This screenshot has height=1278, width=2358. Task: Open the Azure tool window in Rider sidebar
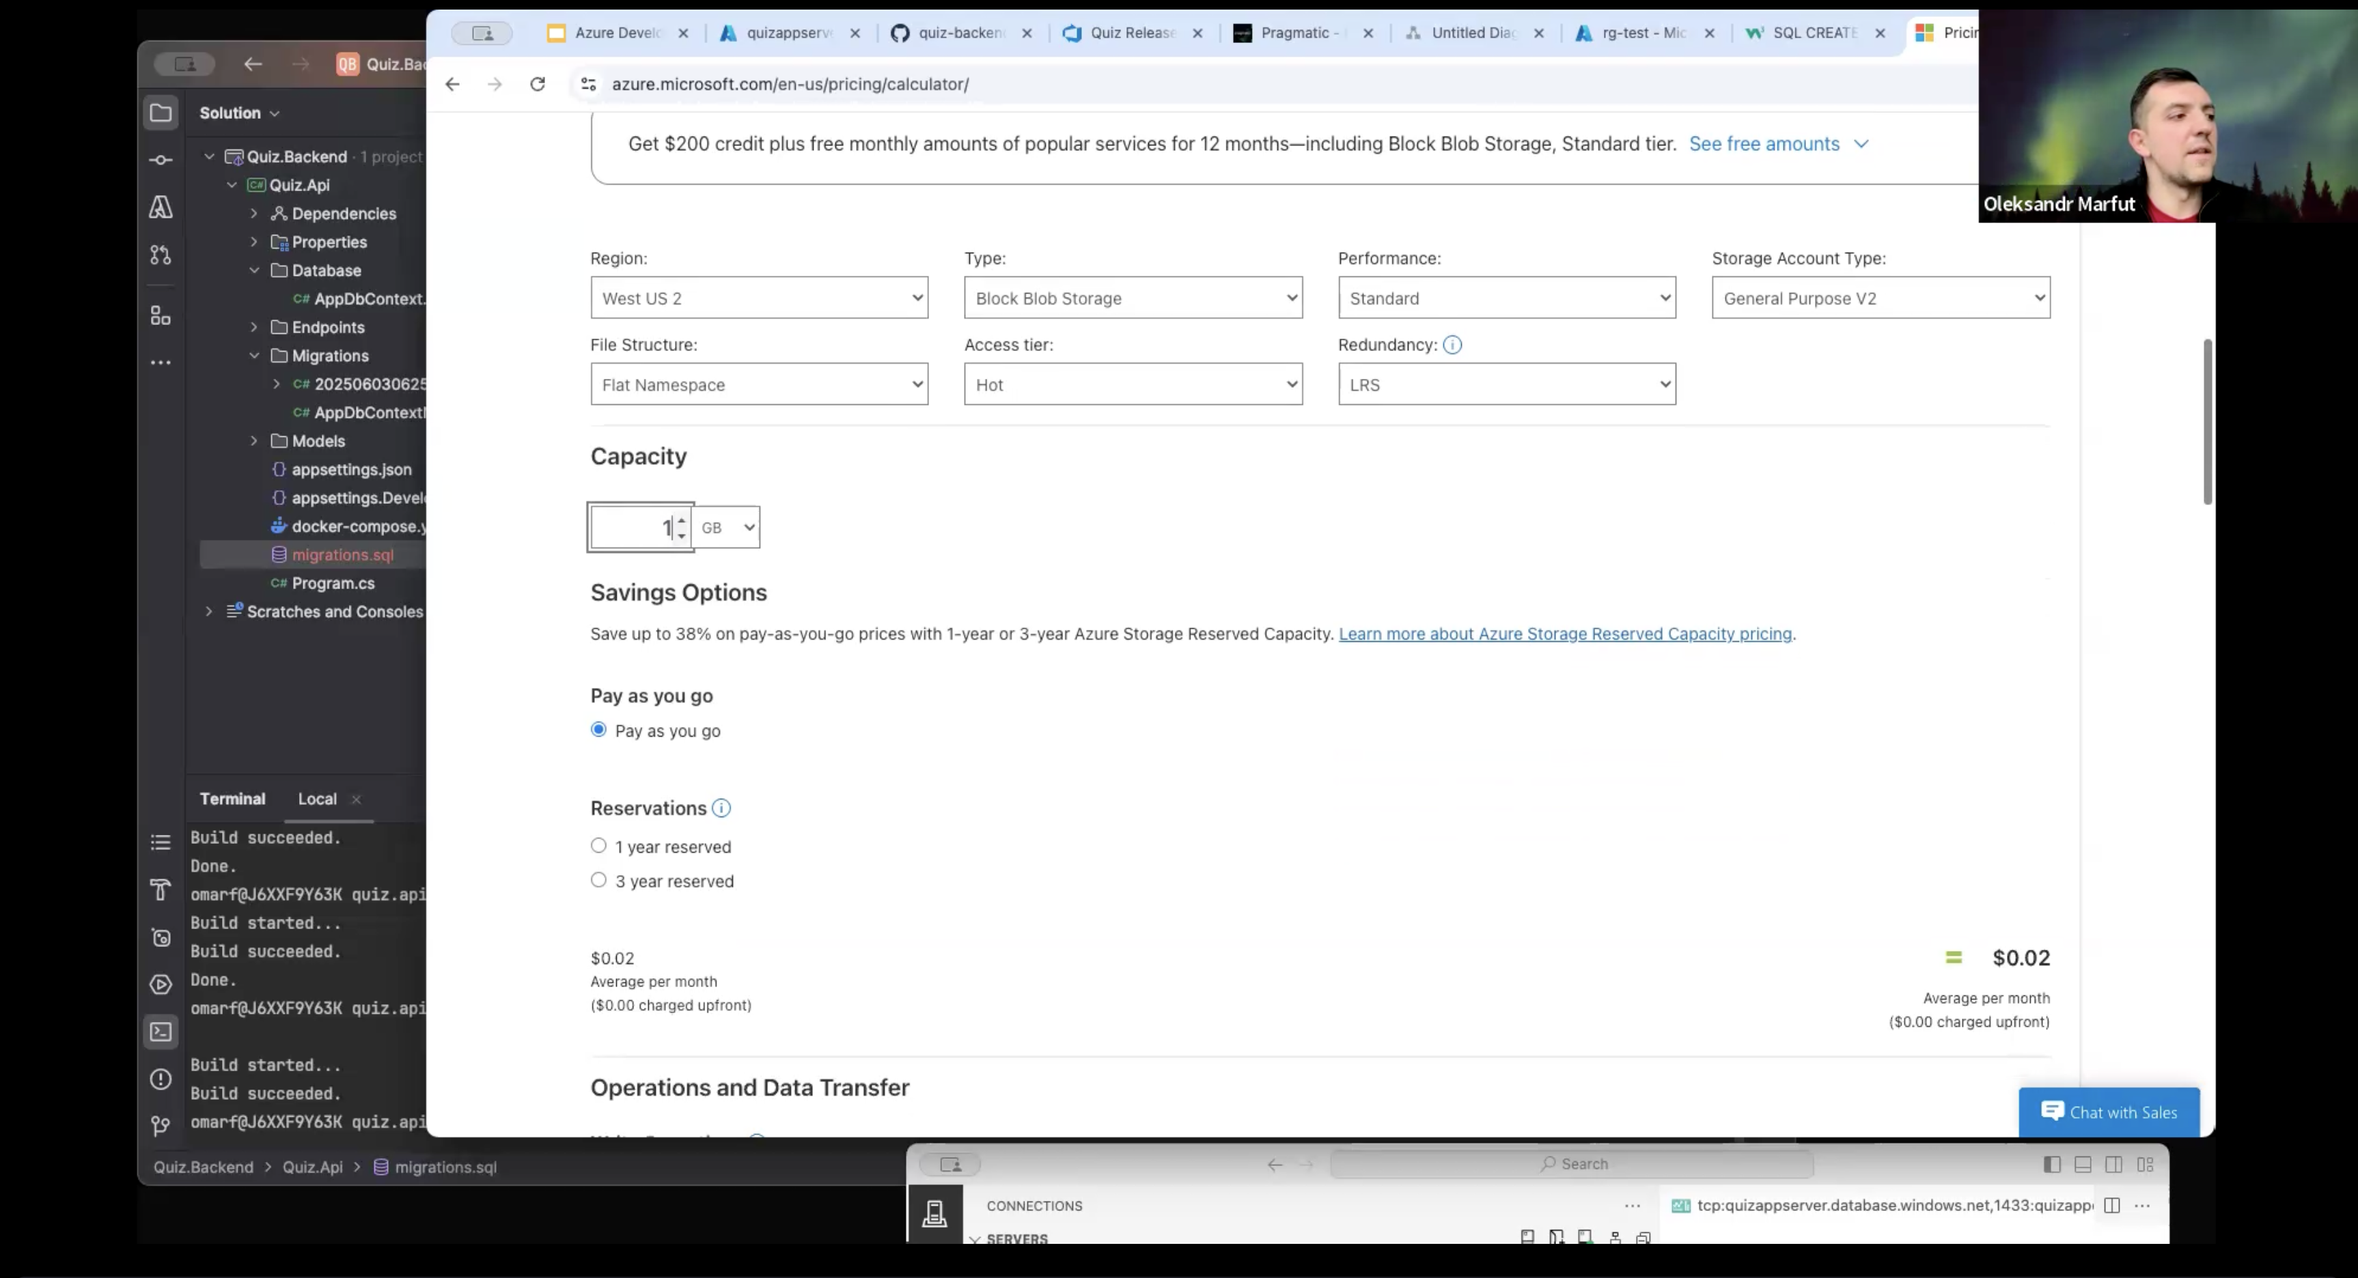(x=161, y=208)
